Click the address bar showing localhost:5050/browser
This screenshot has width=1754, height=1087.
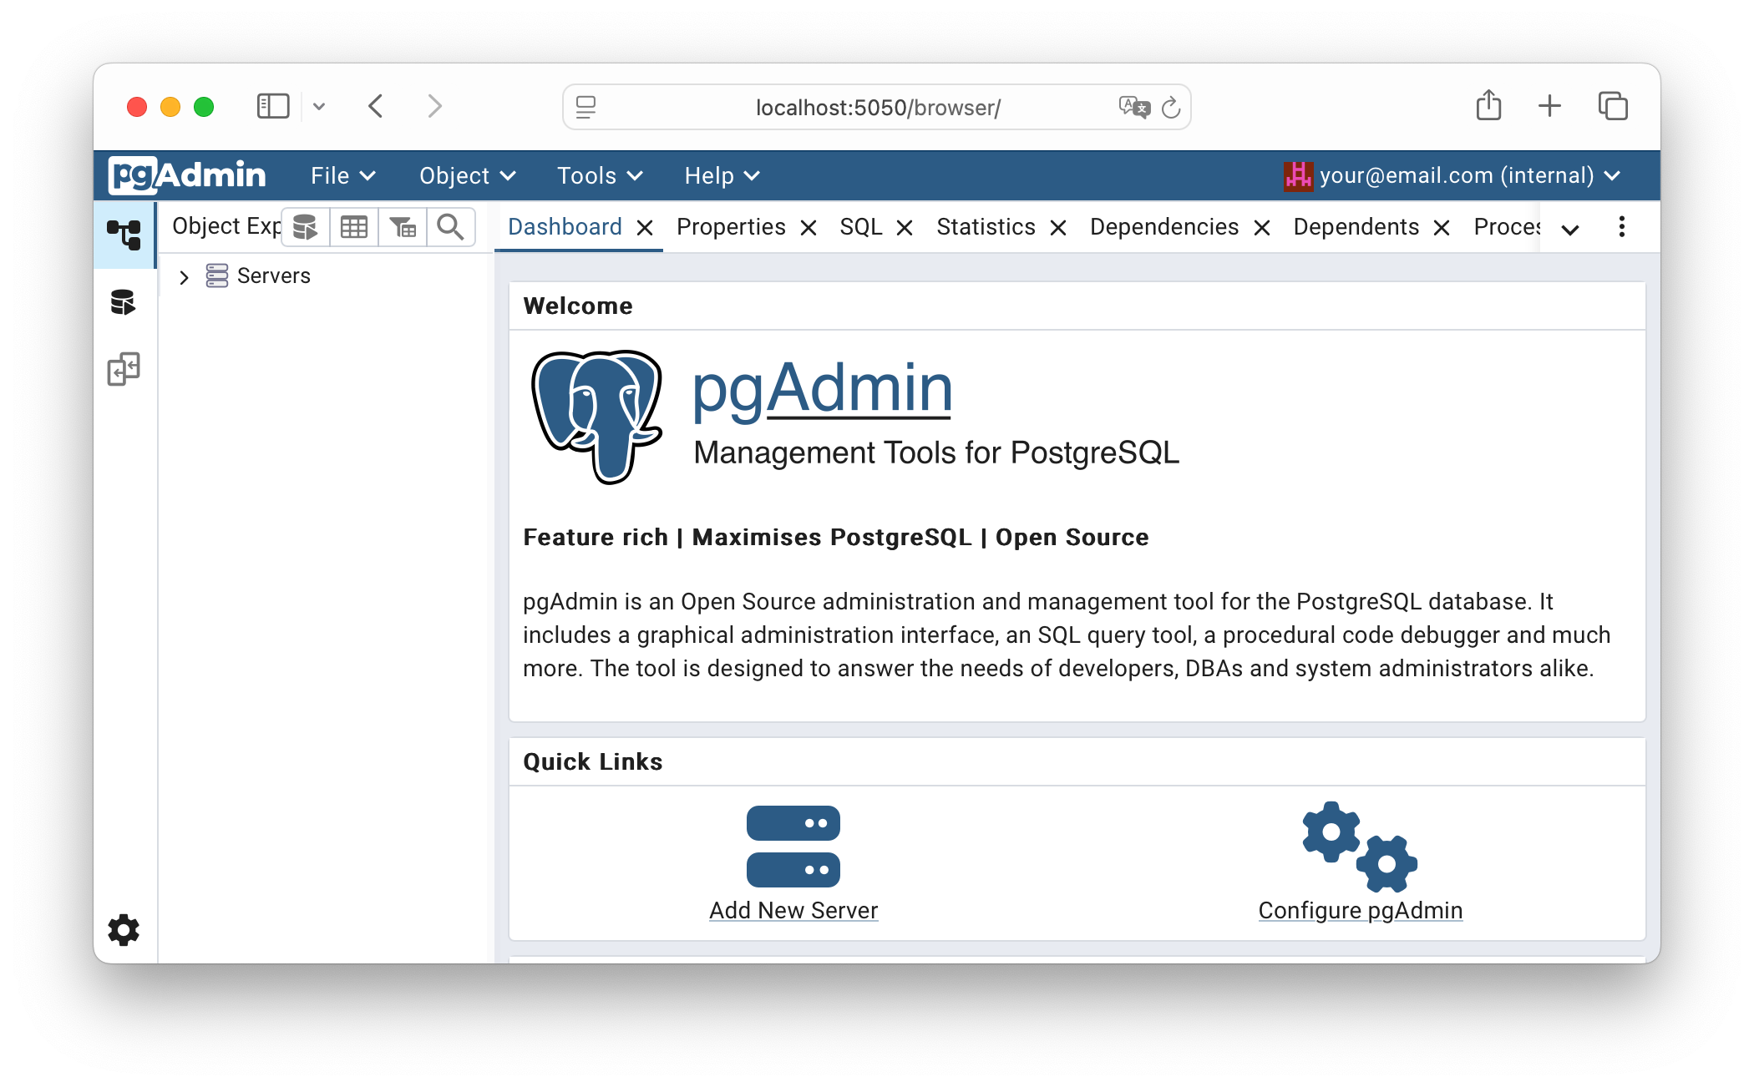click(x=875, y=107)
